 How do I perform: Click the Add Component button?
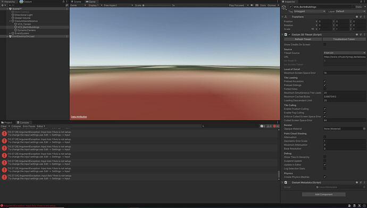pos(324,194)
